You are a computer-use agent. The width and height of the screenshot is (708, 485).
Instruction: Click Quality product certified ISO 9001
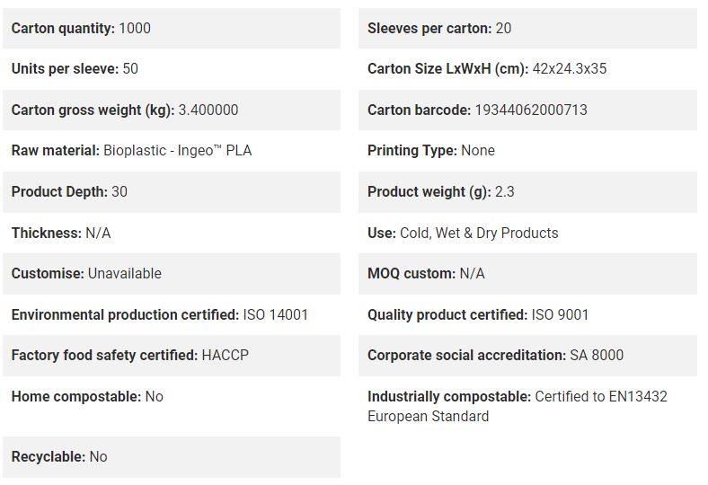(x=478, y=314)
